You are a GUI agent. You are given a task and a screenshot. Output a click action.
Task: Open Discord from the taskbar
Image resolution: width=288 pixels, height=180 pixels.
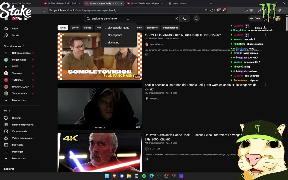point(122,176)
